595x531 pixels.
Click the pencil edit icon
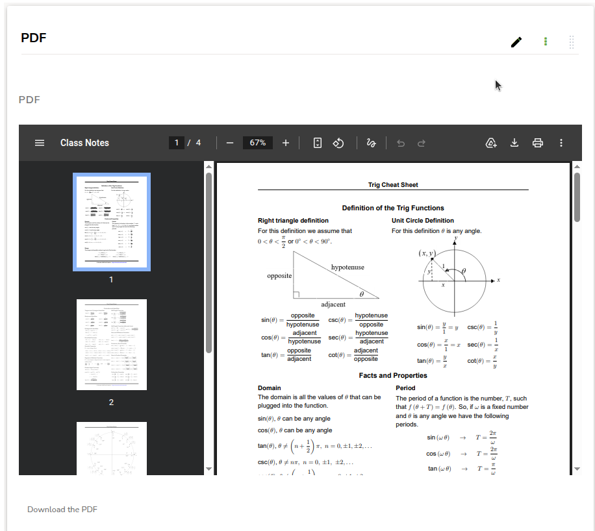pos(516,42)
